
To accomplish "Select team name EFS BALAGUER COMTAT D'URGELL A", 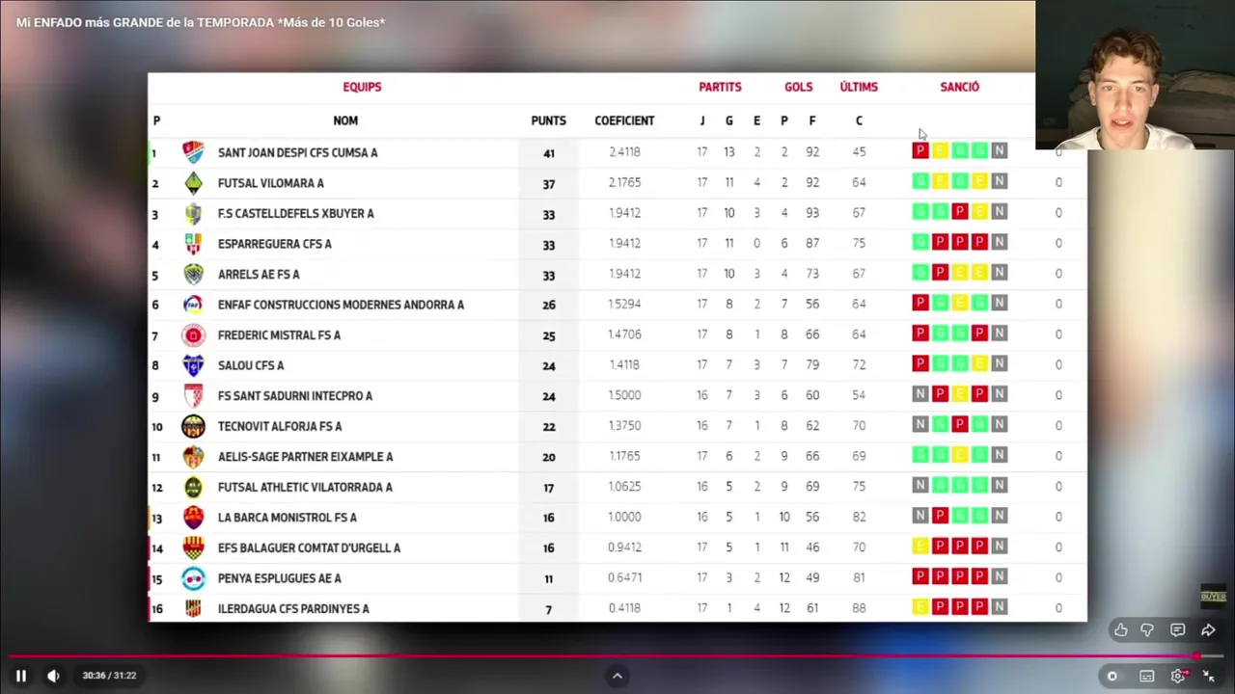I will pyautogui.click(x=309, y=547).
